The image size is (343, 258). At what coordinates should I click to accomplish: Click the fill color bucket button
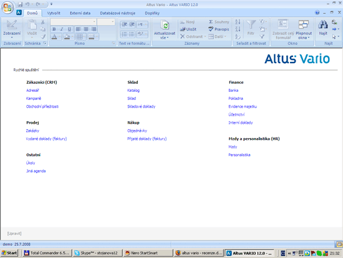tap(67, 37)
